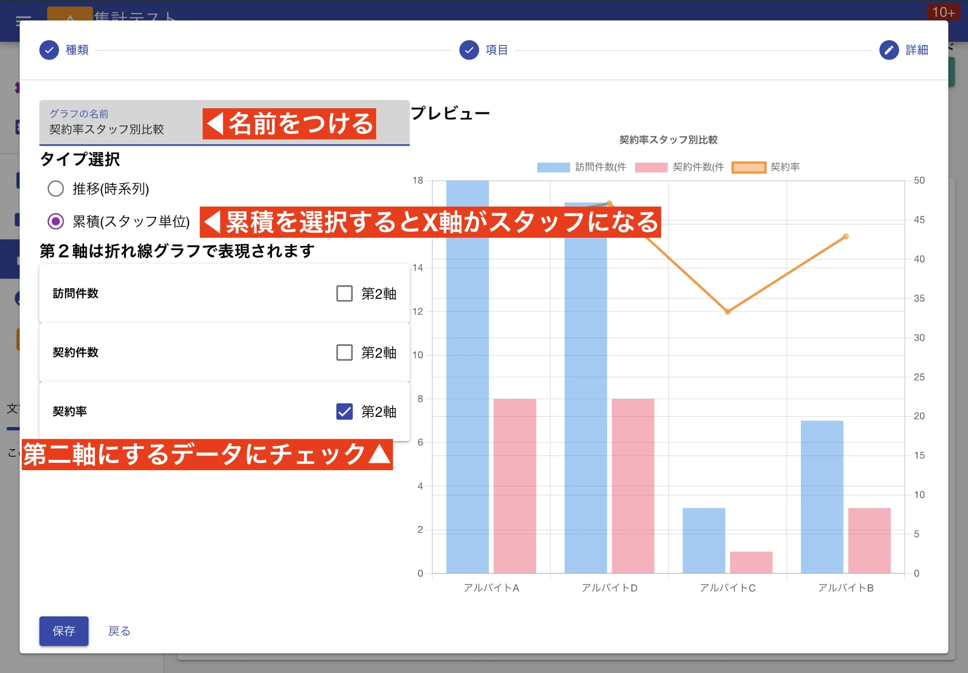Click the 種類 step check icon
Screen dimensions: 968x673
(49, 50)
